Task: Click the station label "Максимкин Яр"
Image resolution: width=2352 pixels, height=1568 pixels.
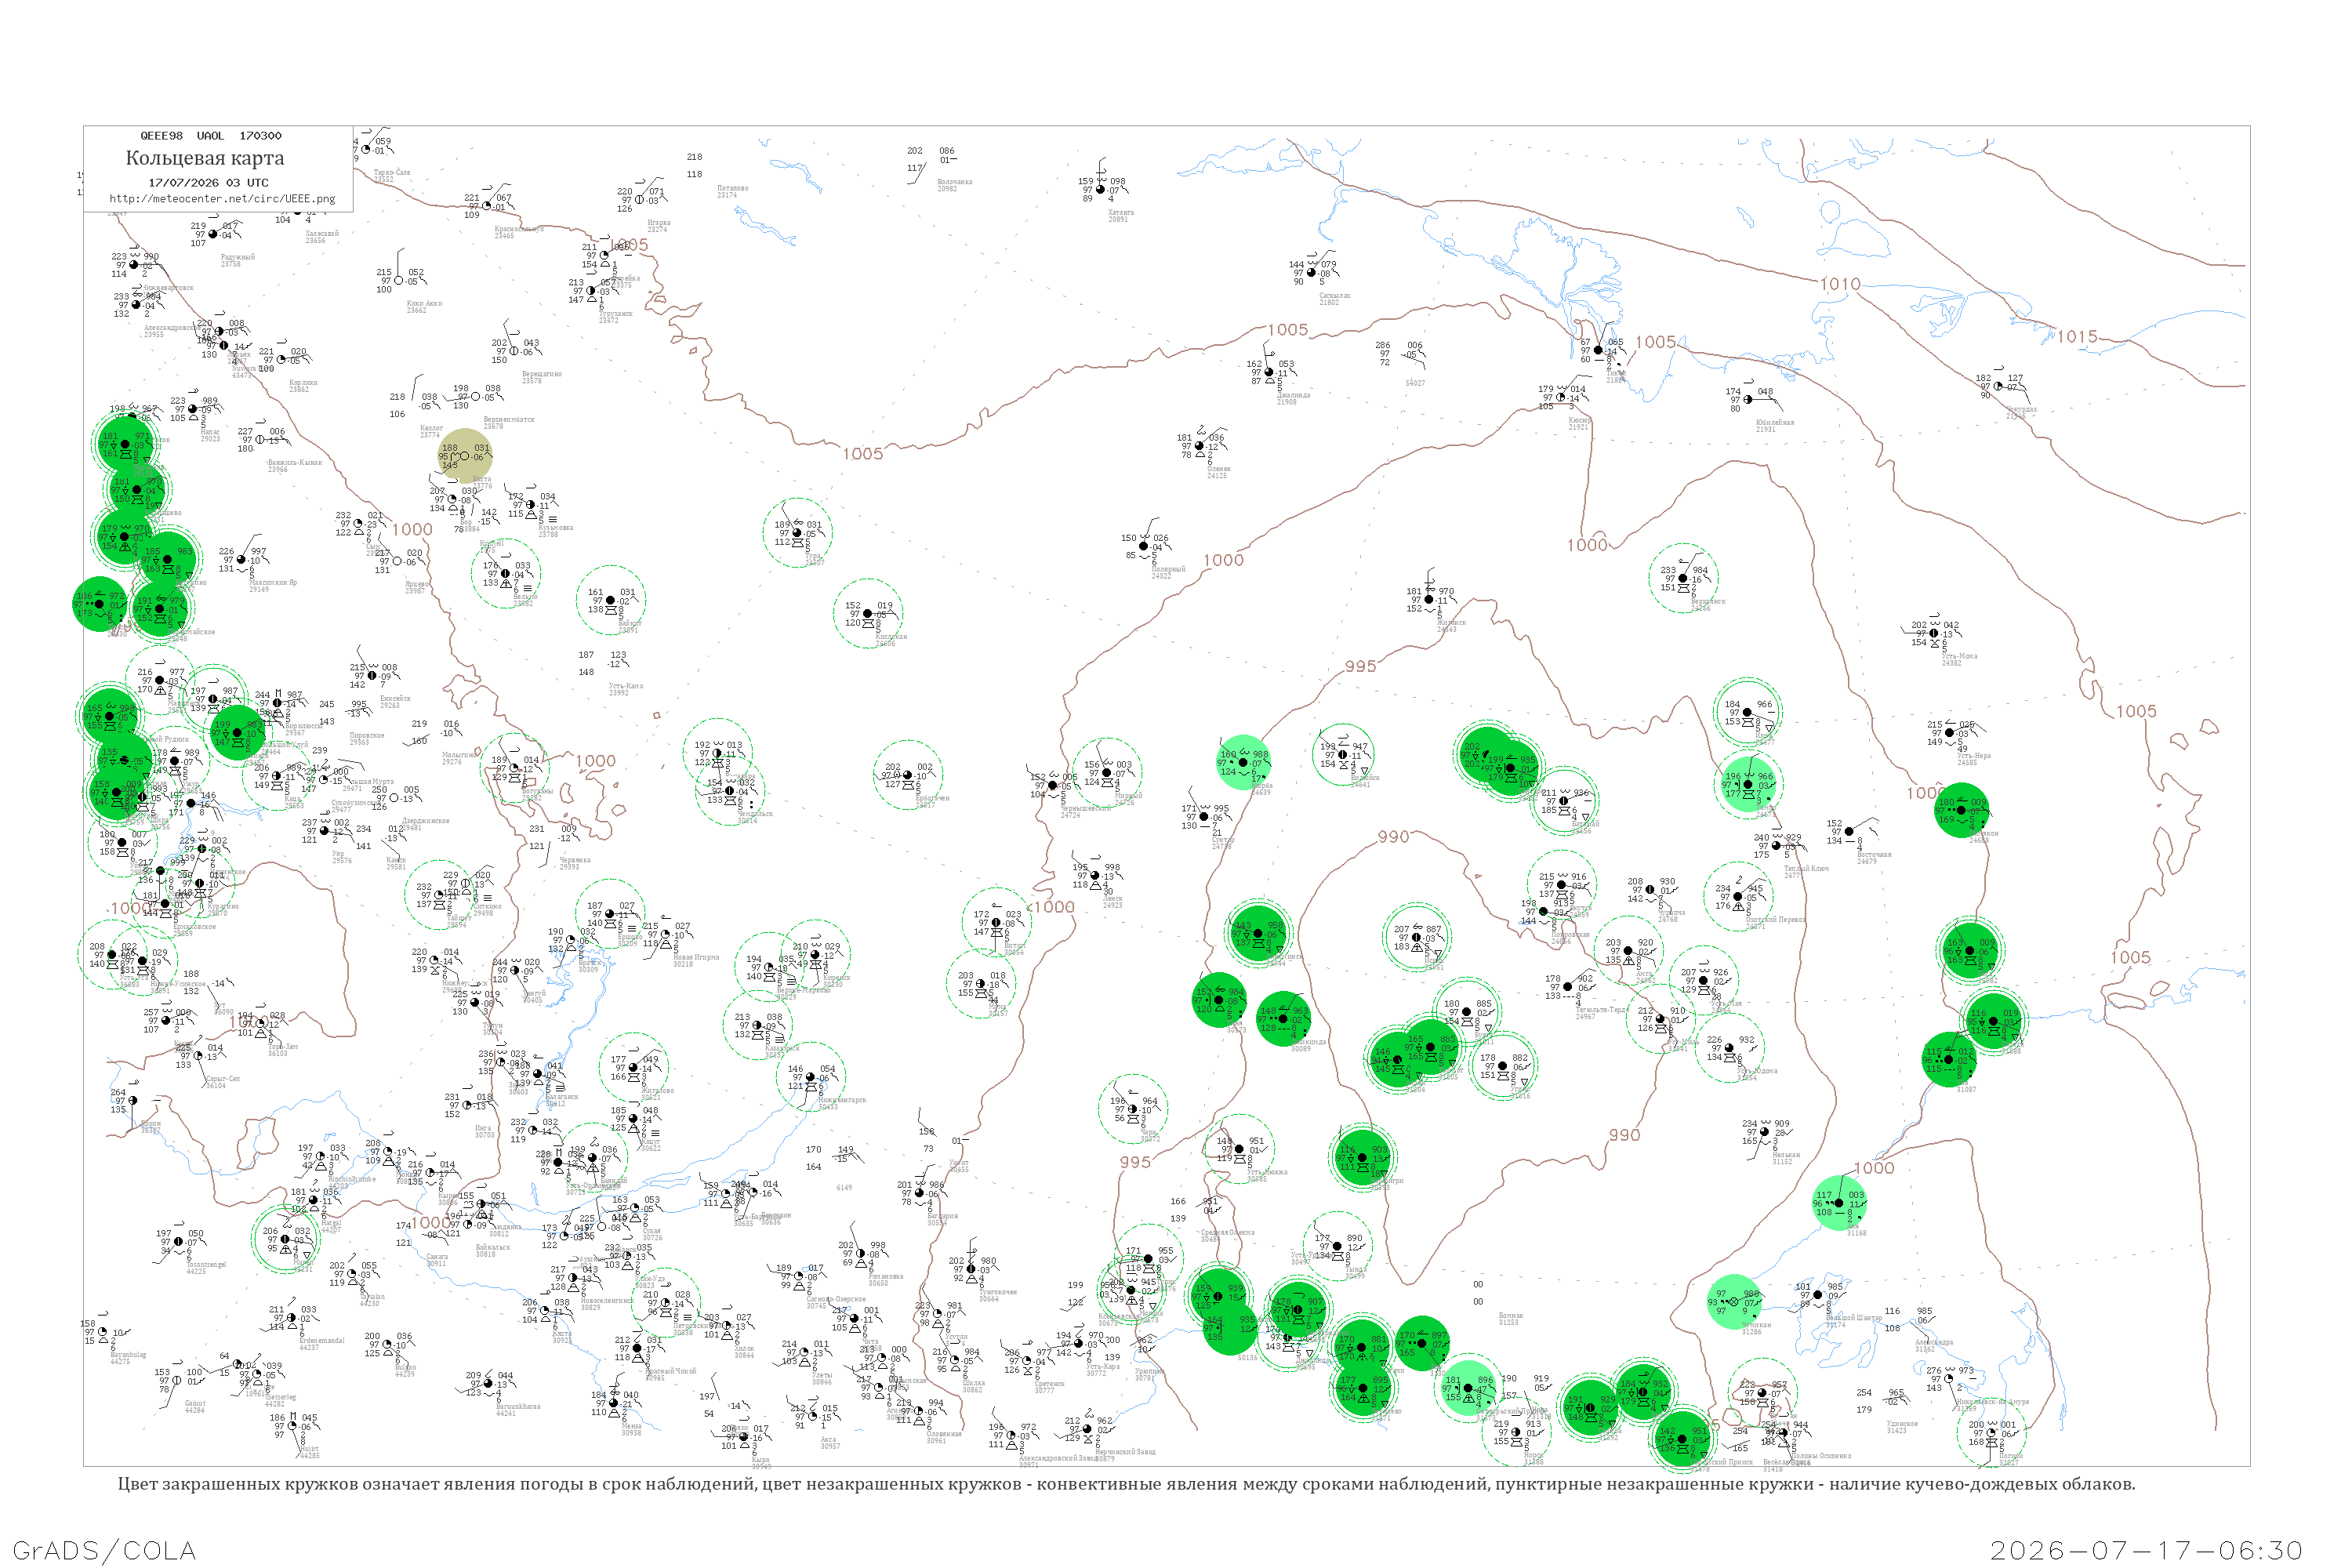Action: tap(273, 583)
